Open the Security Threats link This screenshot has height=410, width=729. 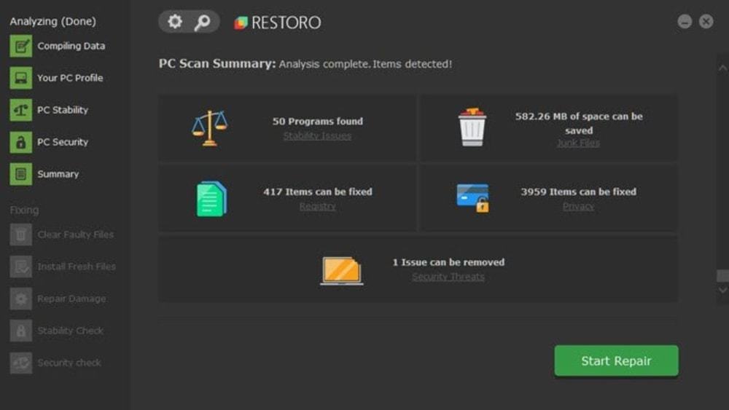[x=448, y=277]
